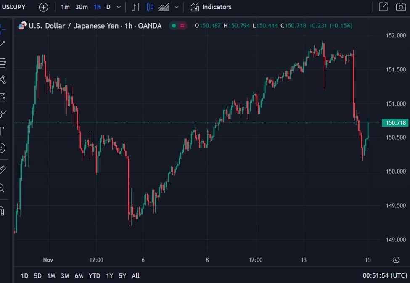
Task: Select the 5D range tab
Action: (x=37, y=275)
